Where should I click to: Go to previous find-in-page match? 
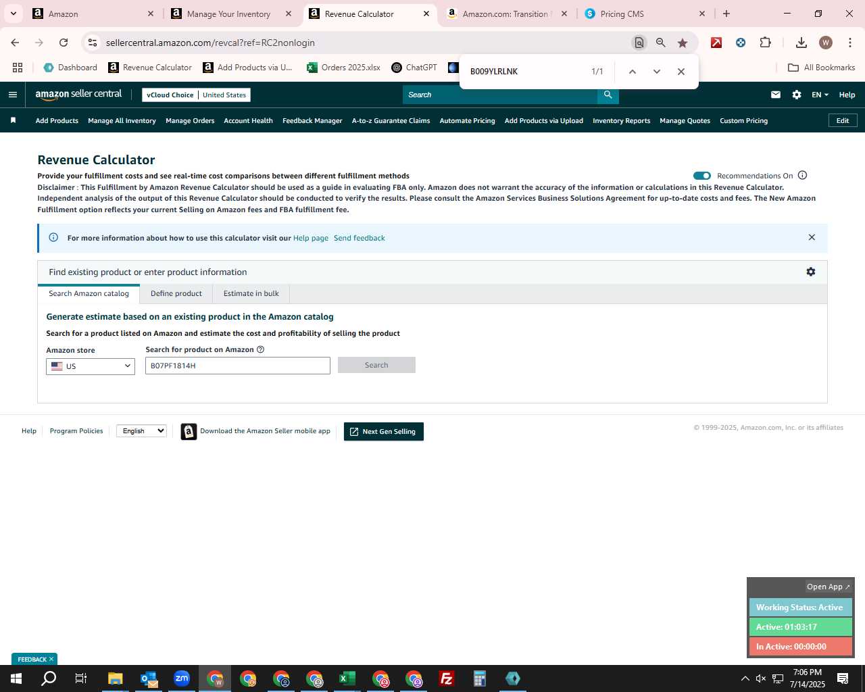(x=633, y=72)
